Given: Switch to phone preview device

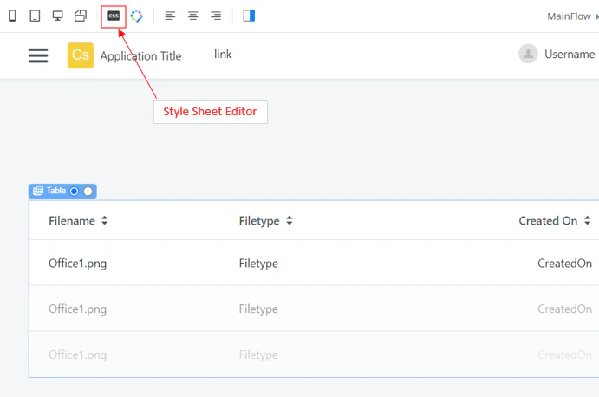Looking at the screenshot, I should 12,16.
